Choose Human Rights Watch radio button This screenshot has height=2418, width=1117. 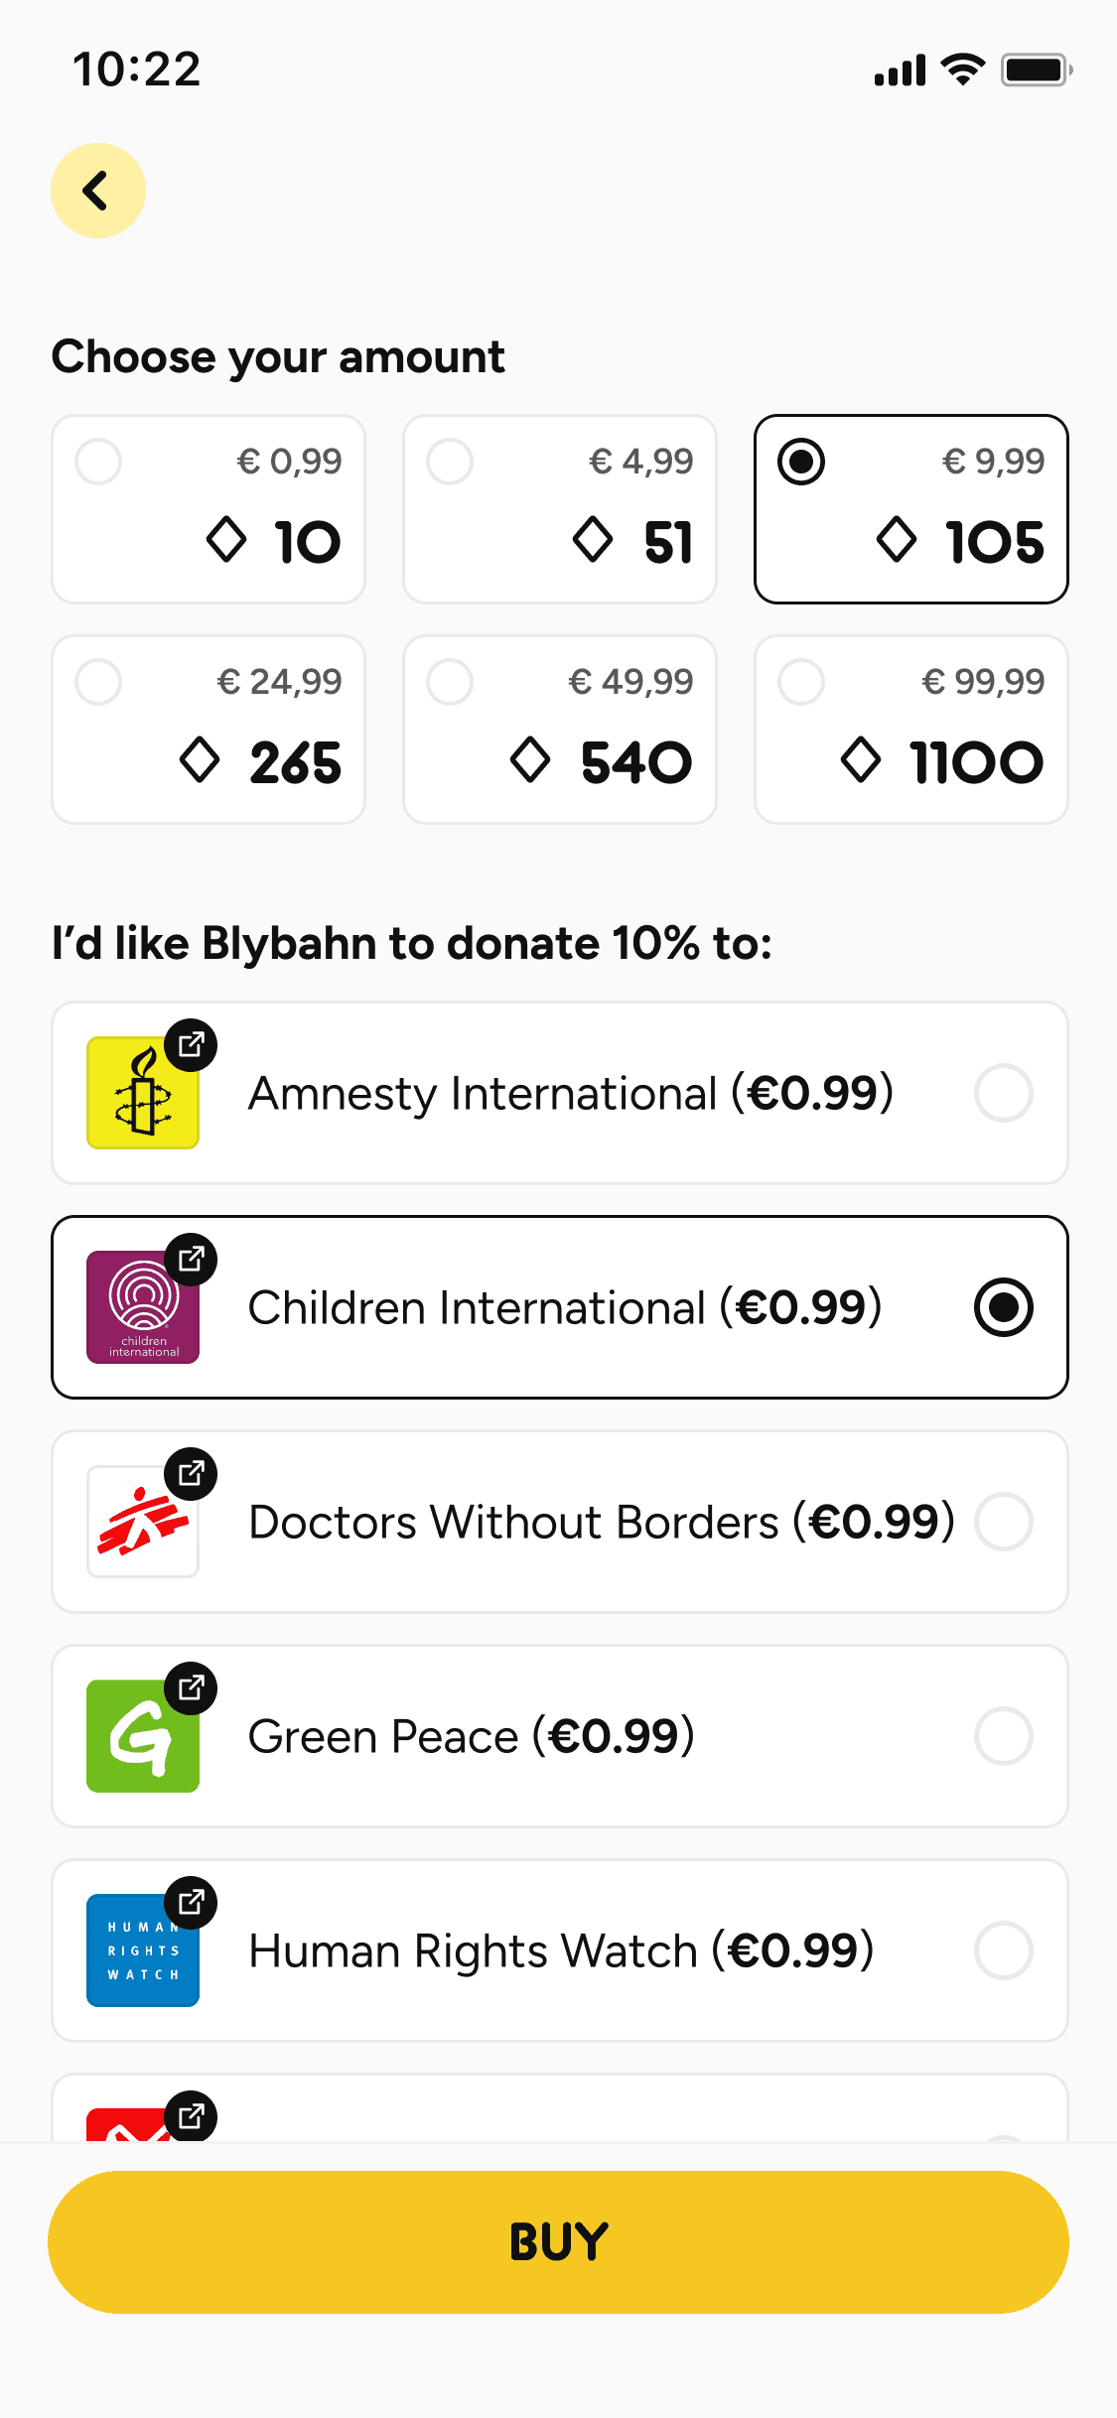pyautogui.click(x=1003, y=1950)
